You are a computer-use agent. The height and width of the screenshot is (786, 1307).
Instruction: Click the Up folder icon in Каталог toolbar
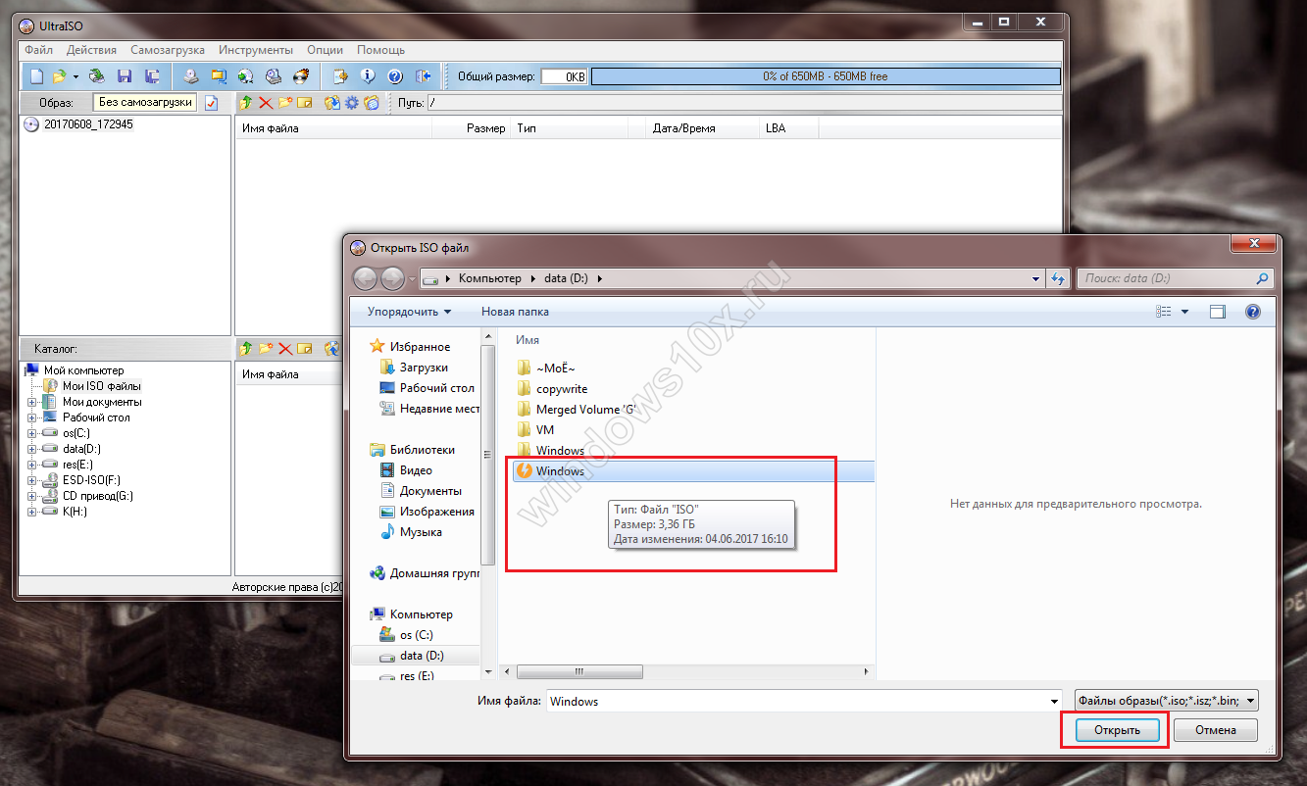[x=246, y=348]
